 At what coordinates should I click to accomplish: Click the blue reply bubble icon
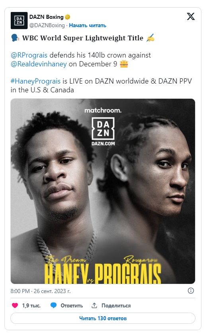[53, 305]
